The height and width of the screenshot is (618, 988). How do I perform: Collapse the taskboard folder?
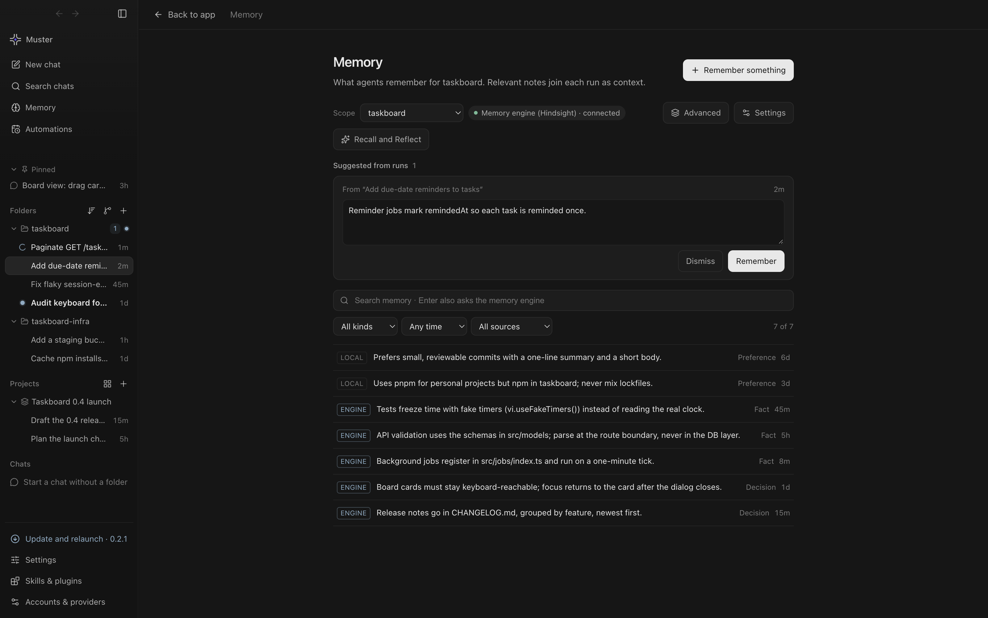point(14,228)
